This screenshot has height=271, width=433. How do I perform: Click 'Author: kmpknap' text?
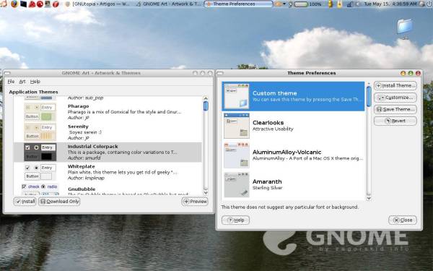coord(86,178)
